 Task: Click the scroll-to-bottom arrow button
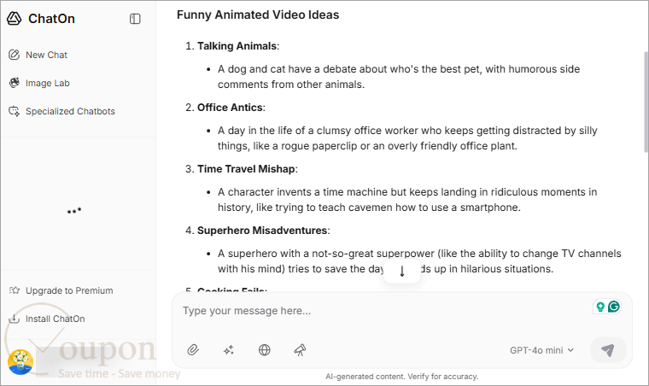coord(402,272)
